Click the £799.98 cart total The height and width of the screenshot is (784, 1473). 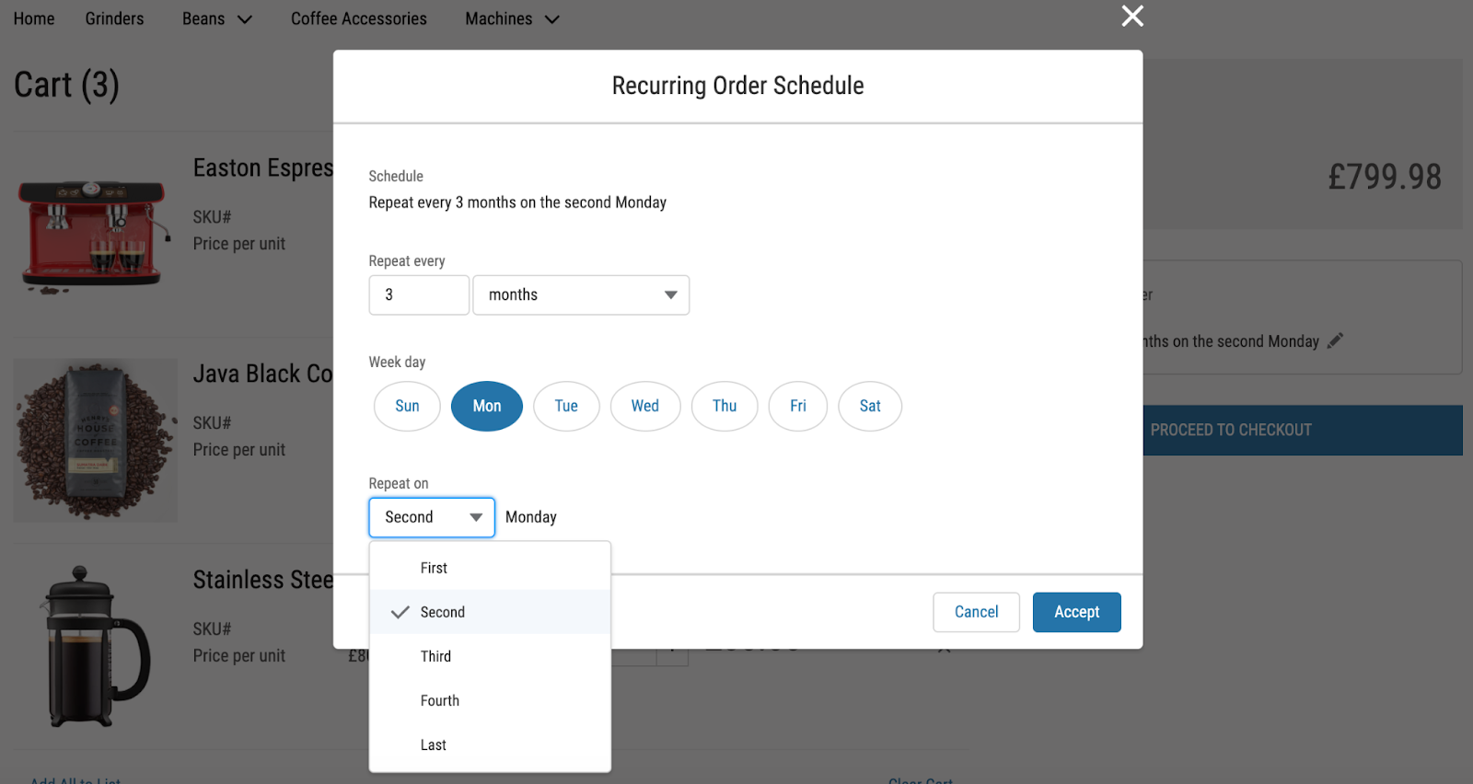[x=1384, y=177]
